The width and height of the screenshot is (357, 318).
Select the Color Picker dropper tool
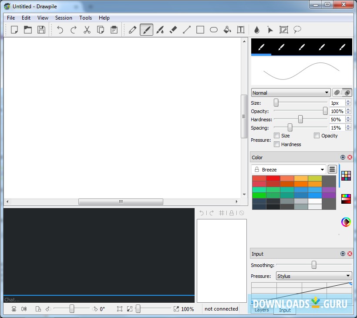pyautogui.click(x=256, y=30)
